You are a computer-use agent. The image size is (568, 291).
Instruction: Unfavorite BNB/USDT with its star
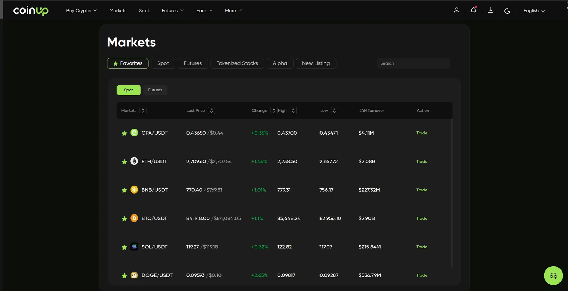click(x=124, y=190)
